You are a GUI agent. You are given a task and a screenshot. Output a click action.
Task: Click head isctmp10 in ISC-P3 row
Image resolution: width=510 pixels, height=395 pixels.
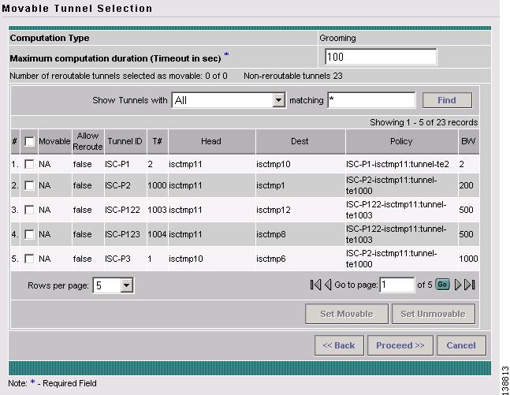186,259
